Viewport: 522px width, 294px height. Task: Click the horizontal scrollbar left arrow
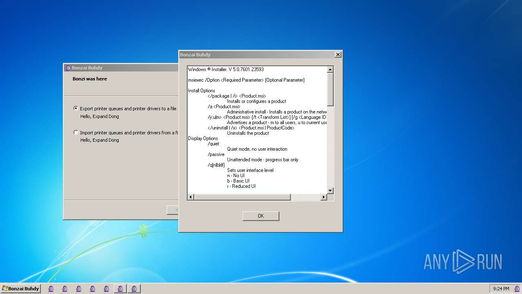(190, 197)
